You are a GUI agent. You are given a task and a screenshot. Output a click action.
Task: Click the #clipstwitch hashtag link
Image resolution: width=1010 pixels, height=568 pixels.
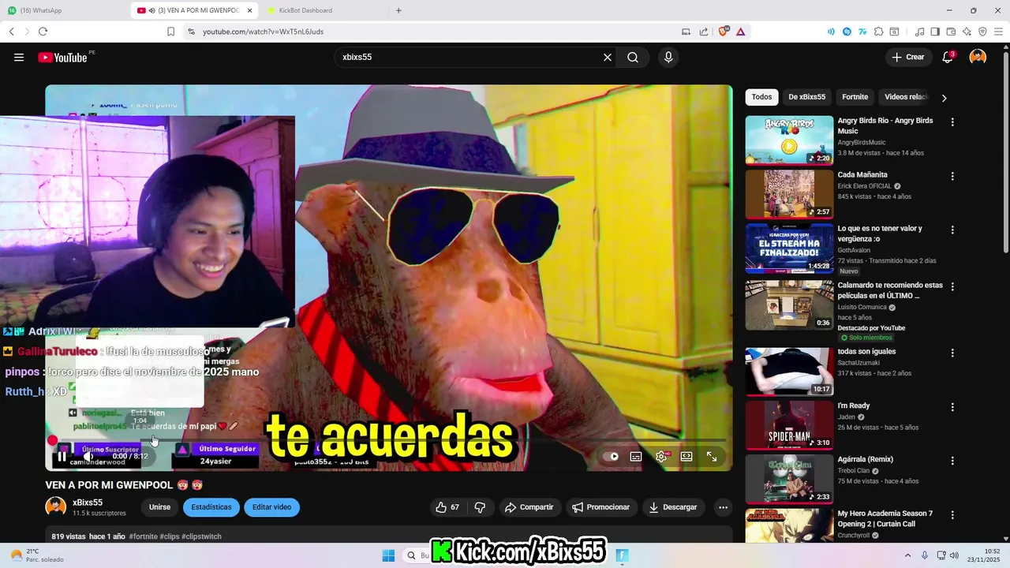point(201,536)
